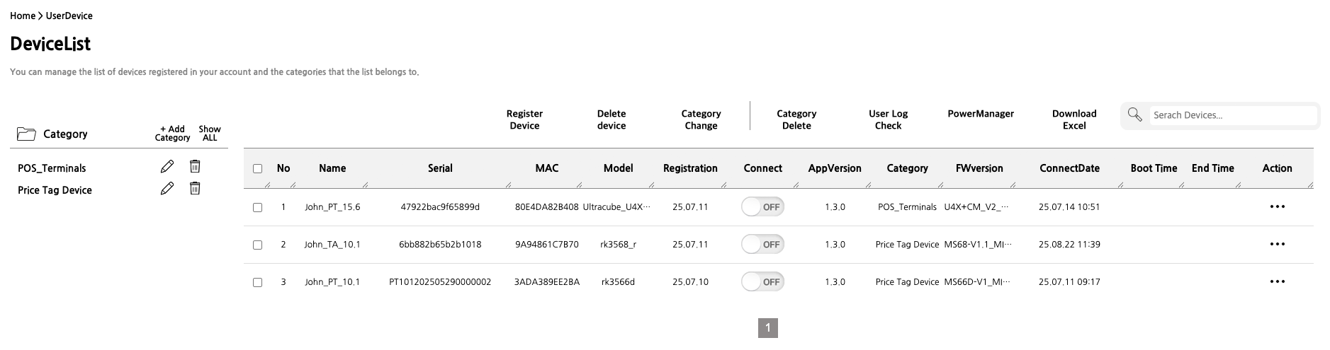Toggle Connect switch for John_PT_15.6

tap(762, 207)
